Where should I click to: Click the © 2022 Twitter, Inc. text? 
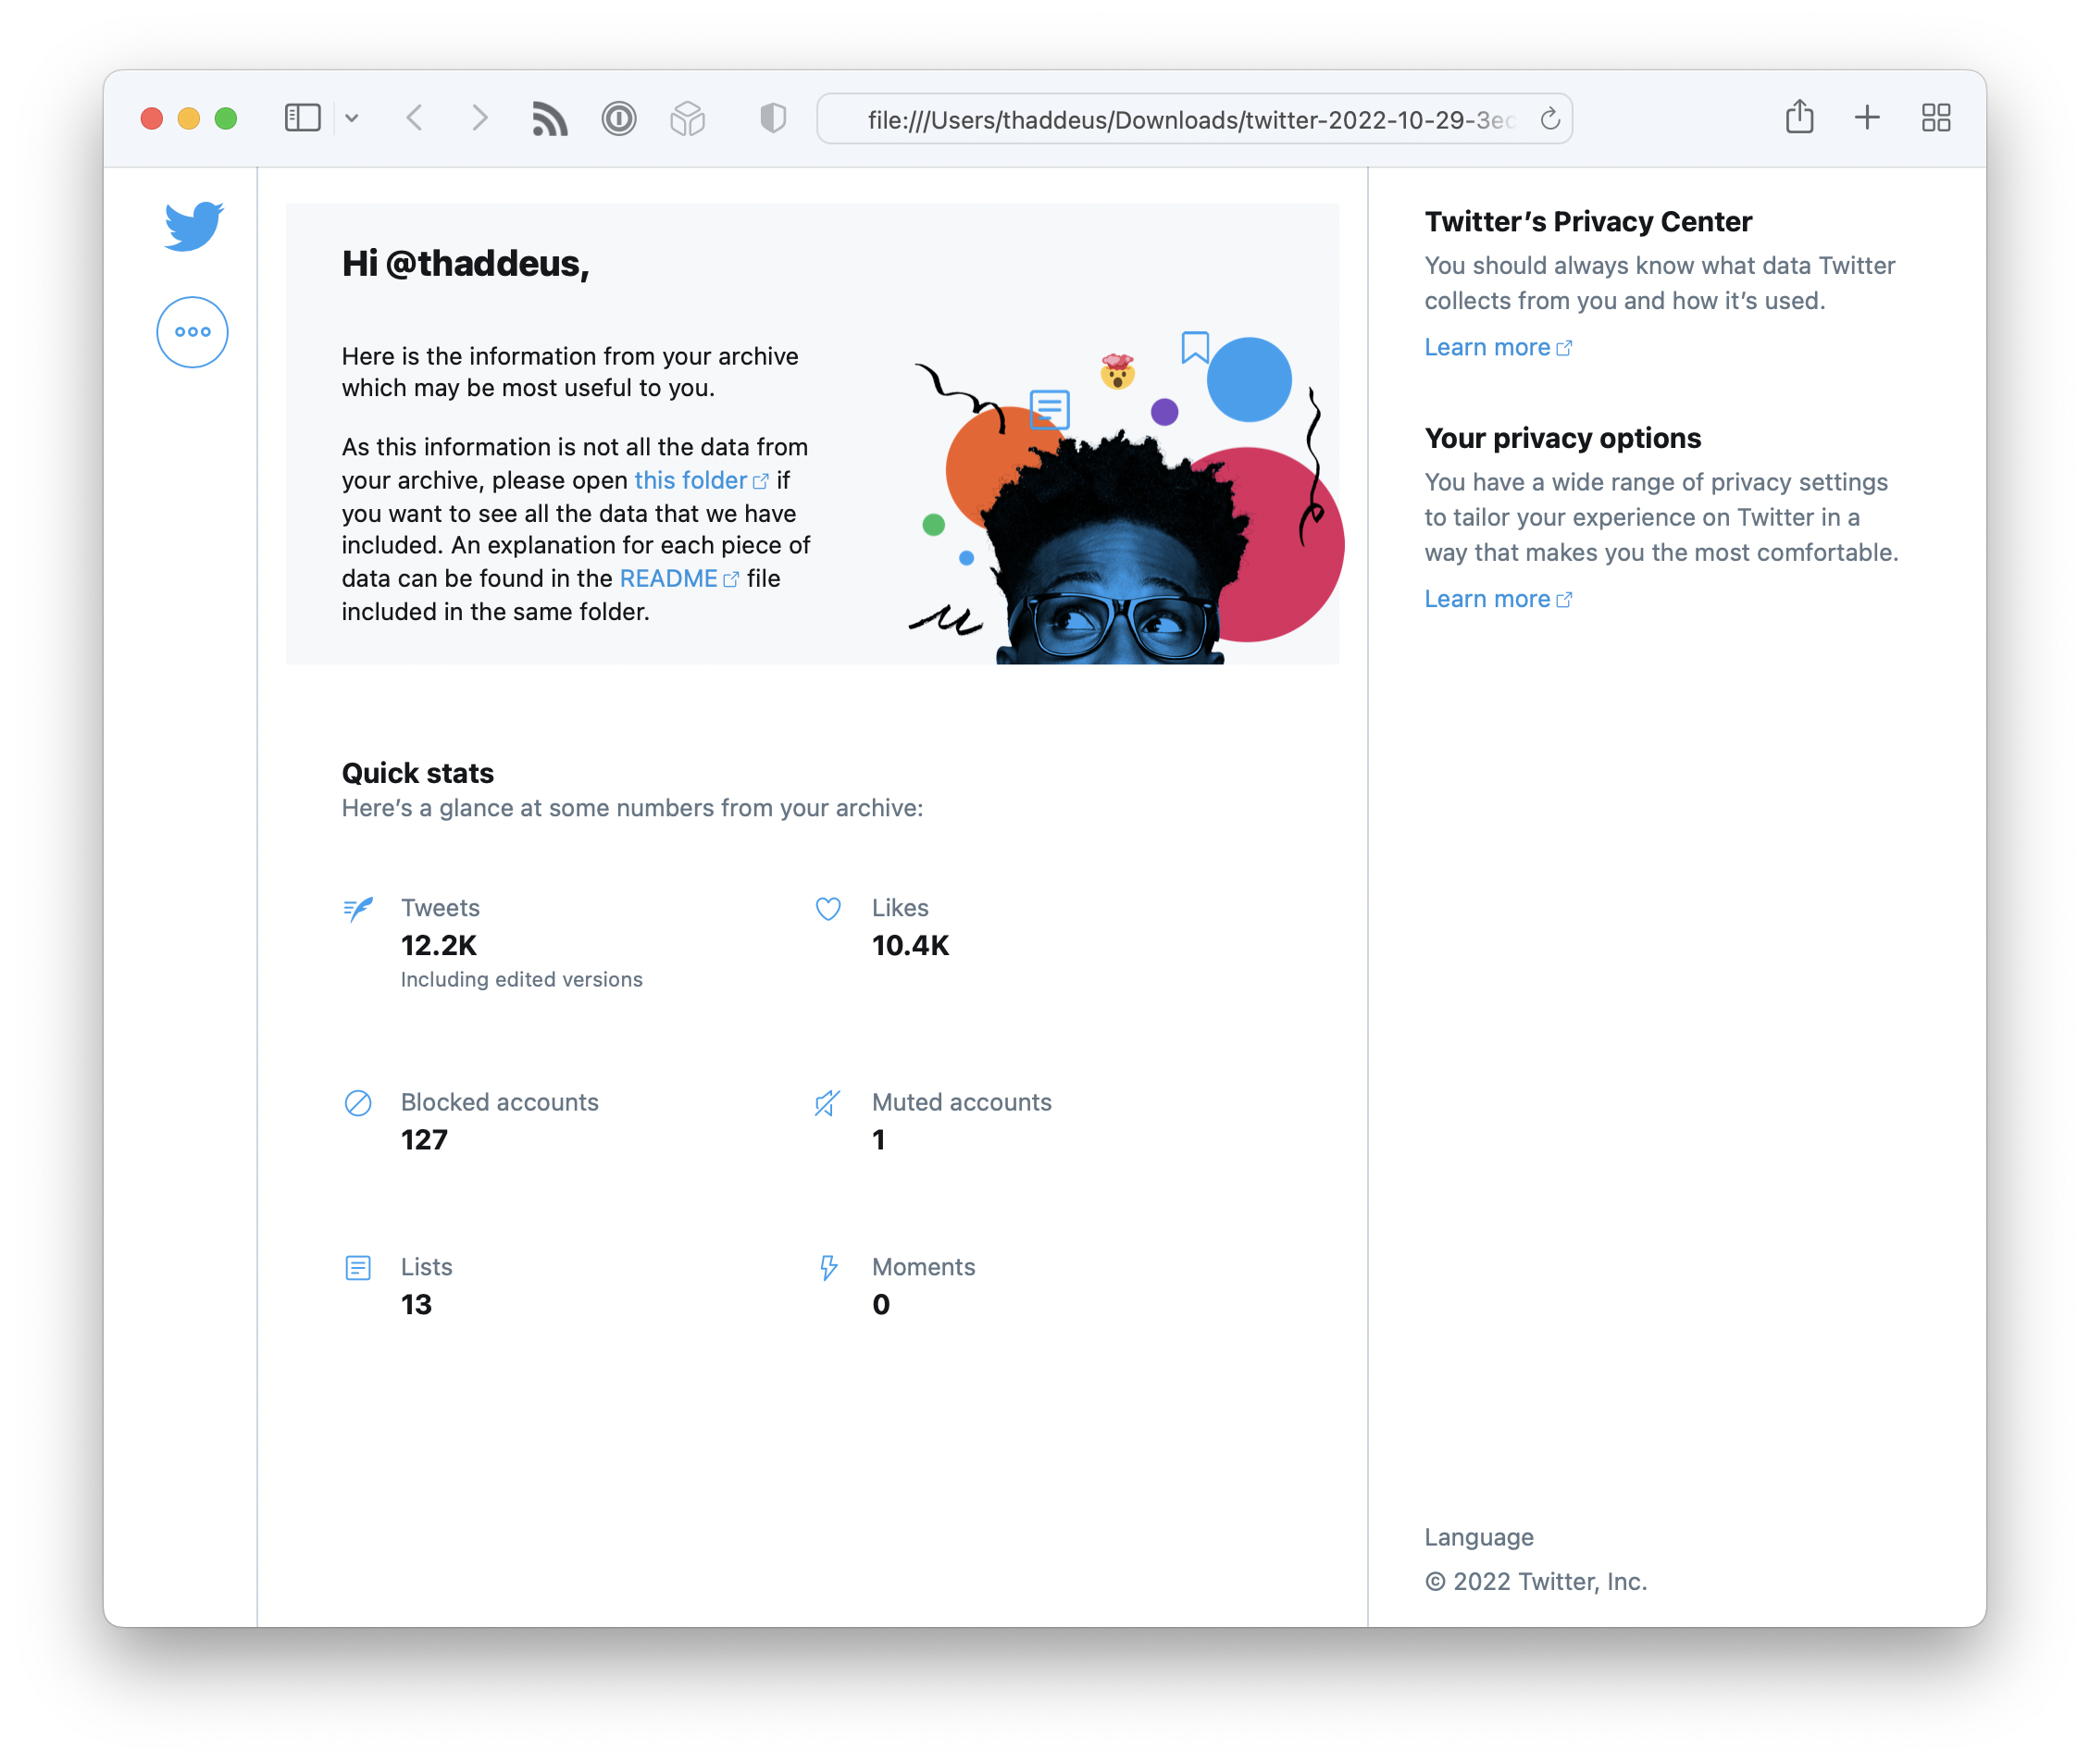tap(1536, 1581)
